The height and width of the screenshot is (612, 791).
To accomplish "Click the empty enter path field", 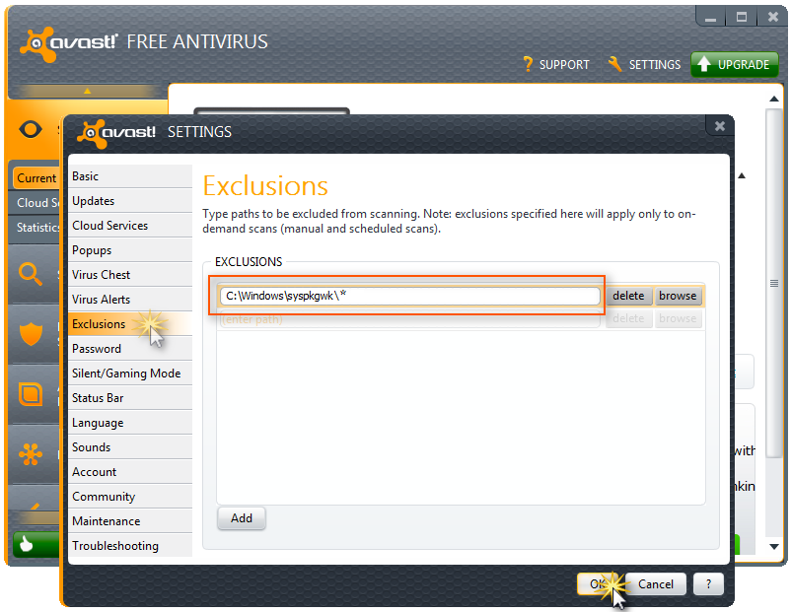I will (x=409, y=319).
